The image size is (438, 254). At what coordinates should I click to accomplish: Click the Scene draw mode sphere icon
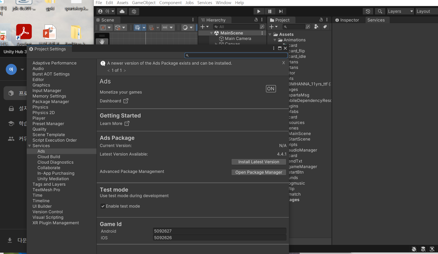click(x=185, y=28)
